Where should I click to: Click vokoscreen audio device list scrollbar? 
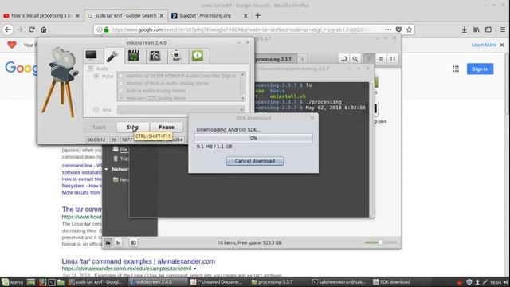pos(242,86)
